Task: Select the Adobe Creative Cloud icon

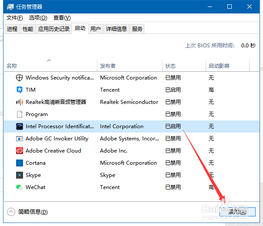Action: (x=19, y=151)
